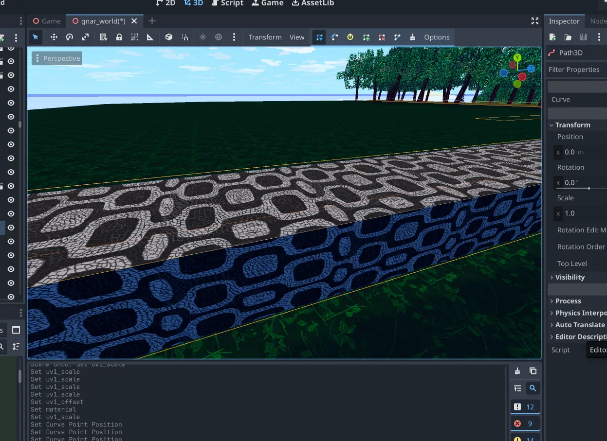This screenshot has width=607, height=441.
Task: Choose the Select Control Points curve tool
Action: [x=334, y=37]
